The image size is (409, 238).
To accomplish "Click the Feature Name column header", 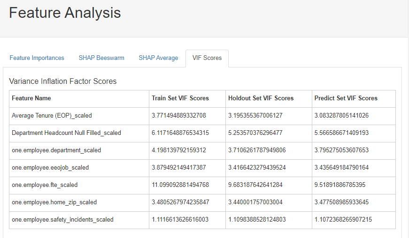I will pos(31,98).
